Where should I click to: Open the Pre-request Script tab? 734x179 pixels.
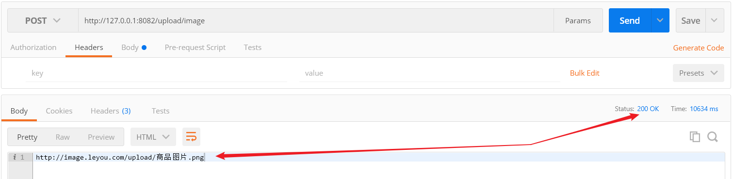click(195, 47)
